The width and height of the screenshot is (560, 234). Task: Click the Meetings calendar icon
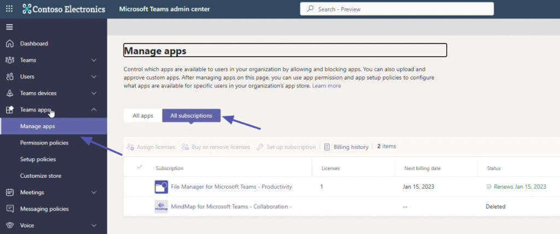(x=10, y=193)
